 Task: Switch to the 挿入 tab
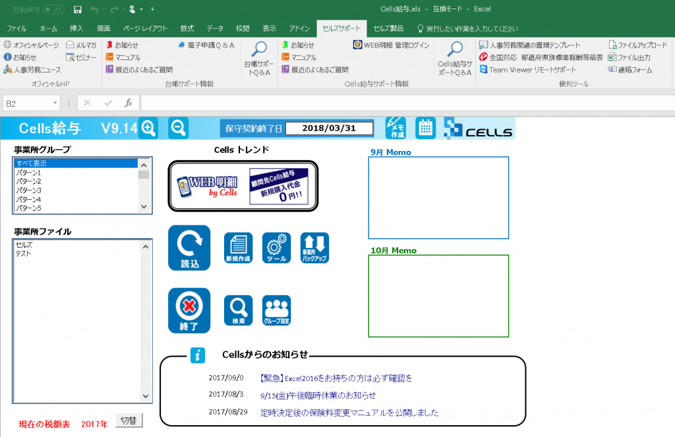76,28
